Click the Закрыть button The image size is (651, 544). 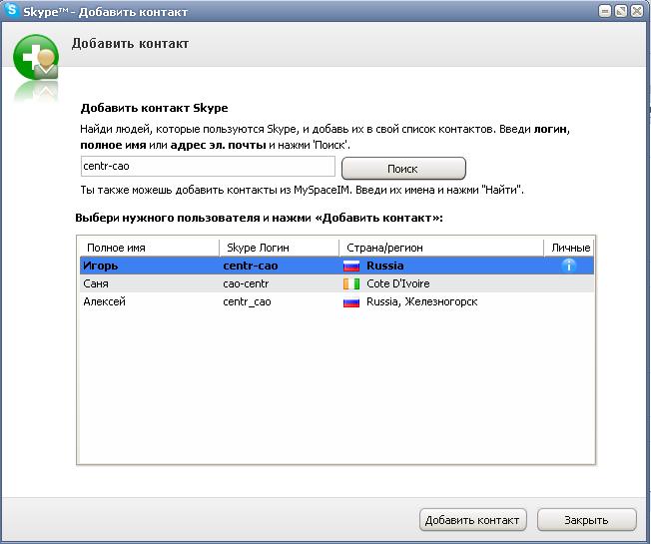[x=587, y=520]
